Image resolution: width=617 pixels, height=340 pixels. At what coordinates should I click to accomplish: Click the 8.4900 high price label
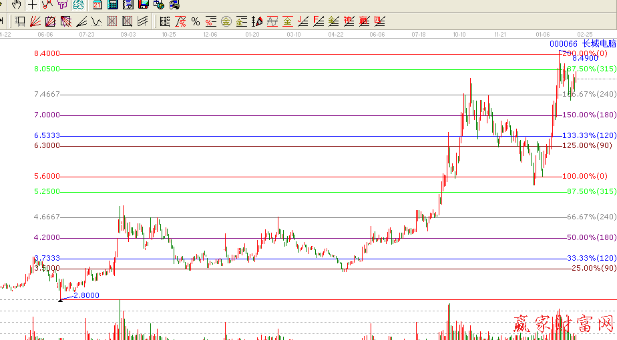click(584, 59)
